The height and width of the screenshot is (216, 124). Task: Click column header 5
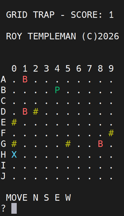pos(68,69)
